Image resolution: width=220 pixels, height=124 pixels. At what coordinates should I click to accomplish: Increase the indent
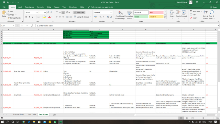click(71, 17)
